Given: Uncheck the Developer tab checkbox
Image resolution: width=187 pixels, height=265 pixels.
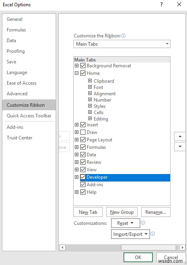Looking at the screenshot, I should click(83, 177).
